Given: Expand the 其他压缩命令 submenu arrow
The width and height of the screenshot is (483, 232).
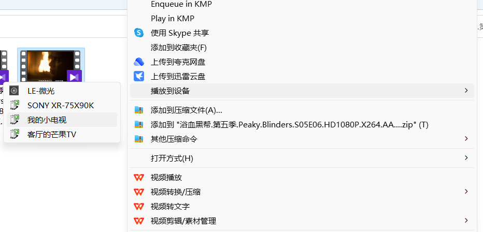Looking at the screenshot, I should coord(466,139).
